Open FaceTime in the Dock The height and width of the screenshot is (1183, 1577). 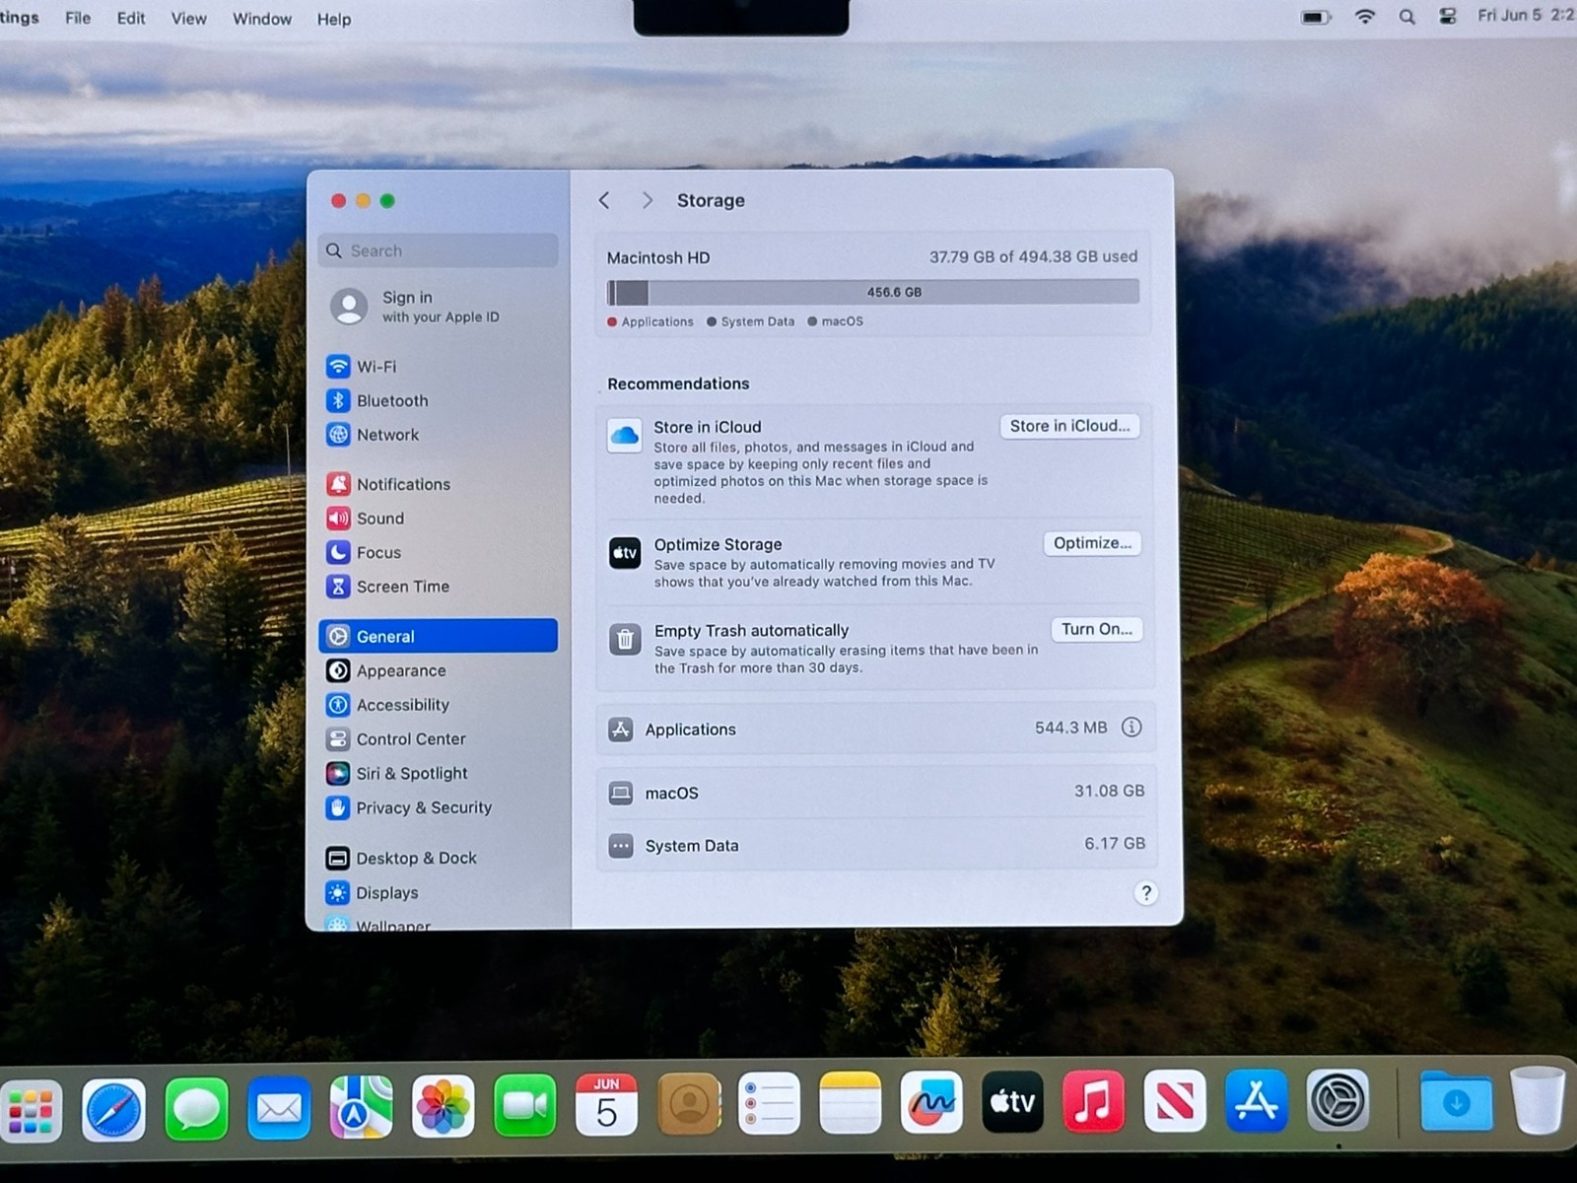524,1106
